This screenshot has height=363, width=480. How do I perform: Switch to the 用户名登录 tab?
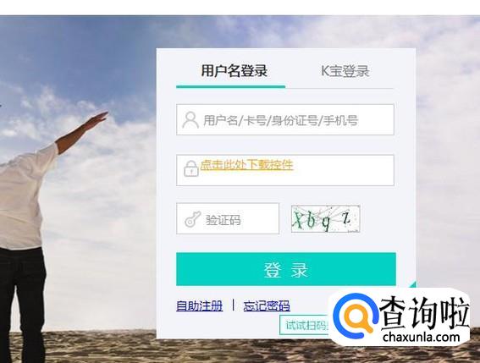point(234,71)
